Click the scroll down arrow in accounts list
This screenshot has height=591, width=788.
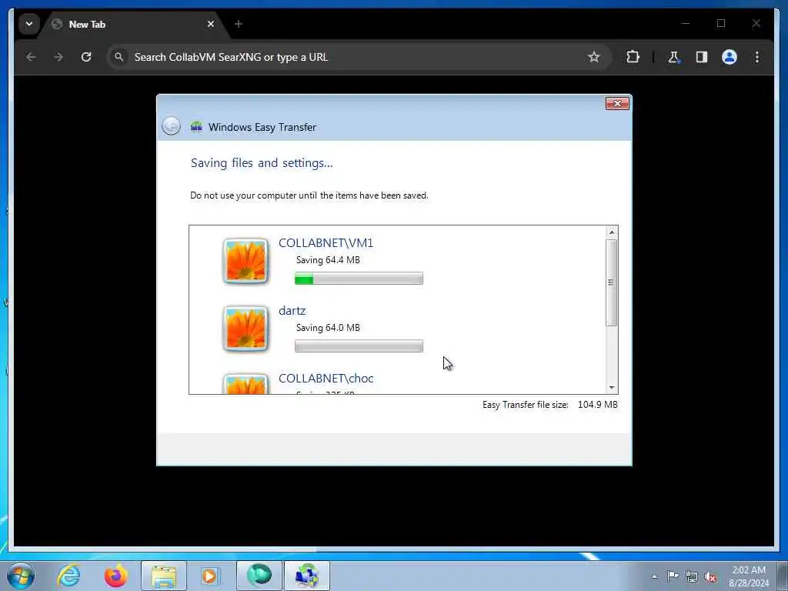coord(612,388)
